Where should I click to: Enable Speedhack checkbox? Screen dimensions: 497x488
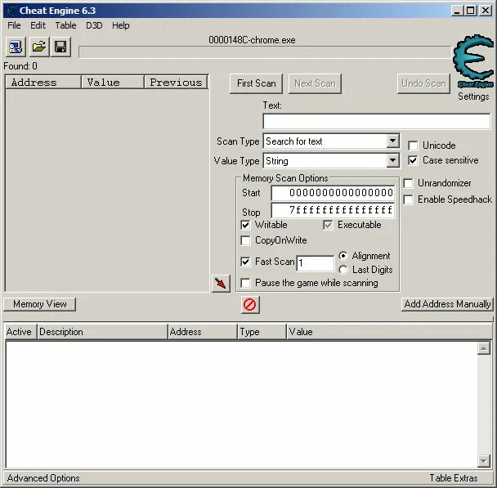[x=408, y=199]
